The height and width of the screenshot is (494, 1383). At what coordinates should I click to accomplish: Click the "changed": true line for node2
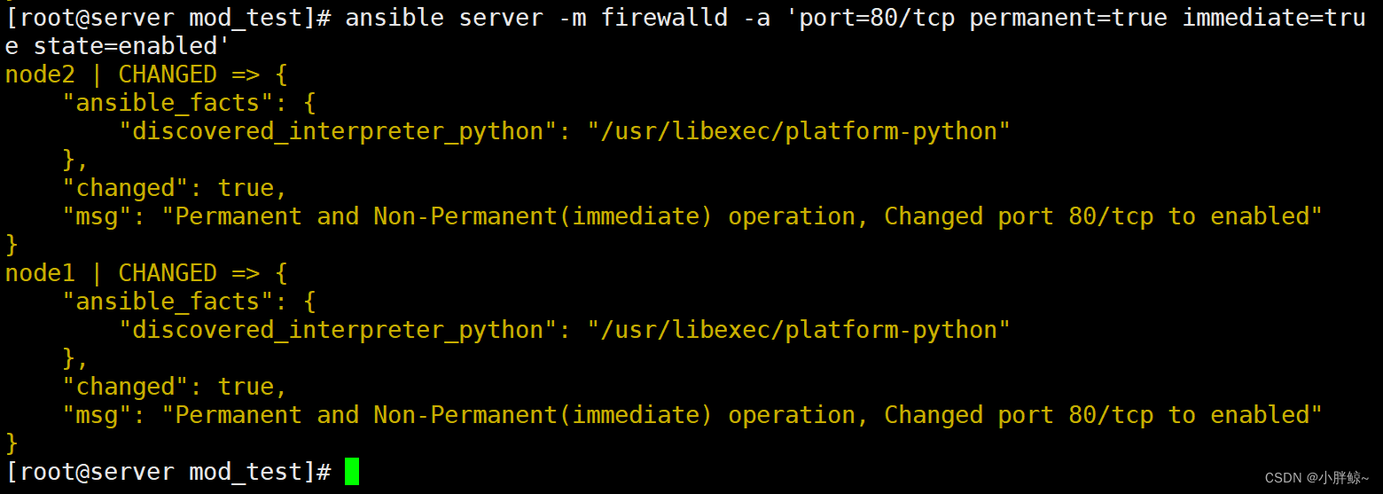coord(175,188)
